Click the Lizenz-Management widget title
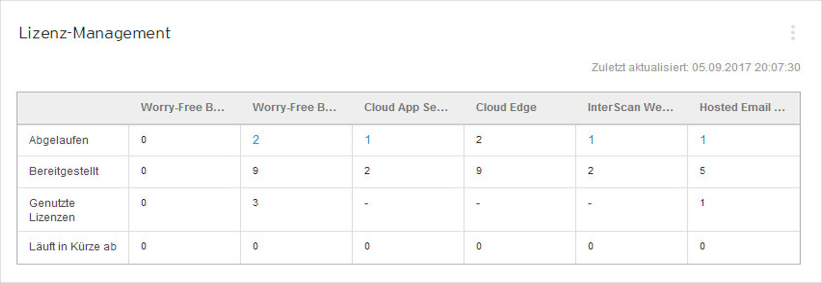Screen dimensions: 822x283 tap(94, 33)
